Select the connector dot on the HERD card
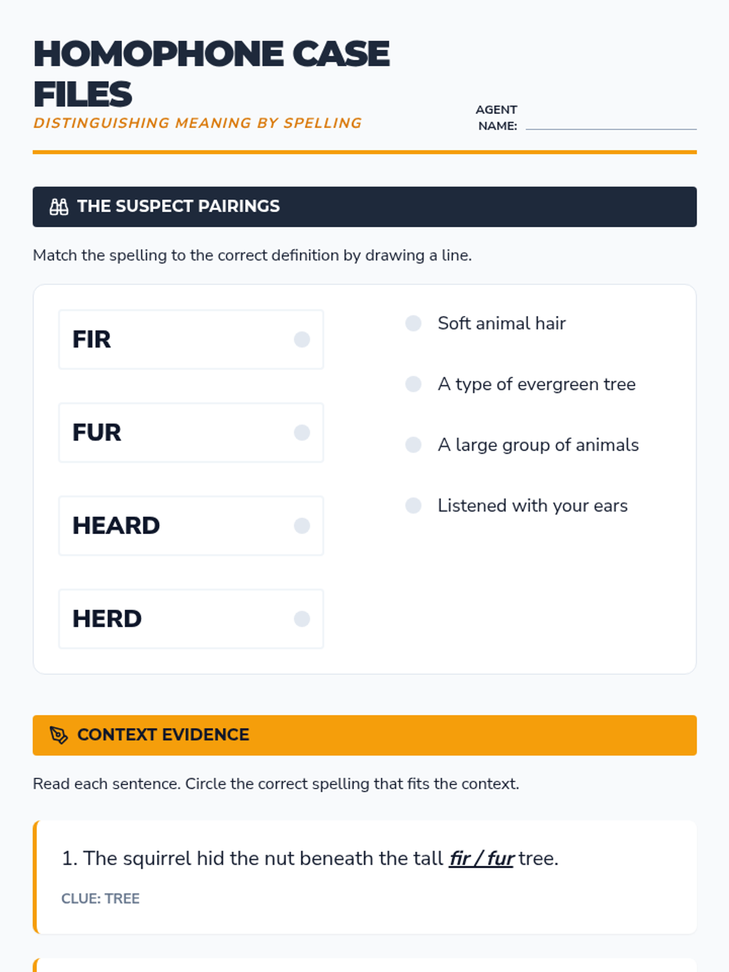This screenshot has height=972, width=729. point(302,618)
